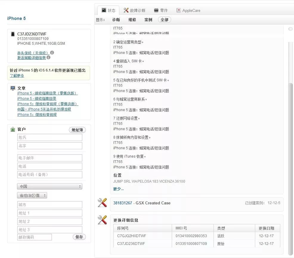Image resolution: width=294 pixels, height=258 pixels.
Task: Click the AppleCare tab icon
Action: [179, 10]
